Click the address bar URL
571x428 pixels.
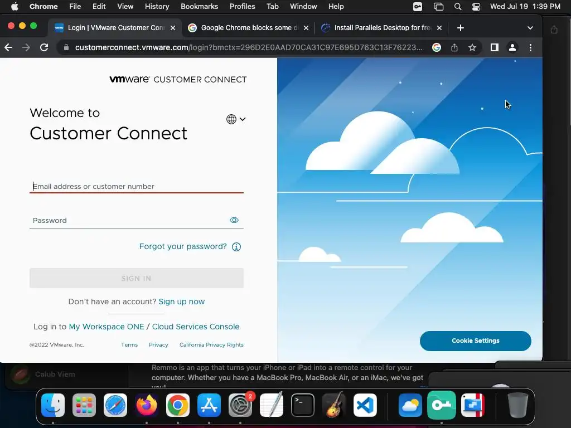(249, 47)
